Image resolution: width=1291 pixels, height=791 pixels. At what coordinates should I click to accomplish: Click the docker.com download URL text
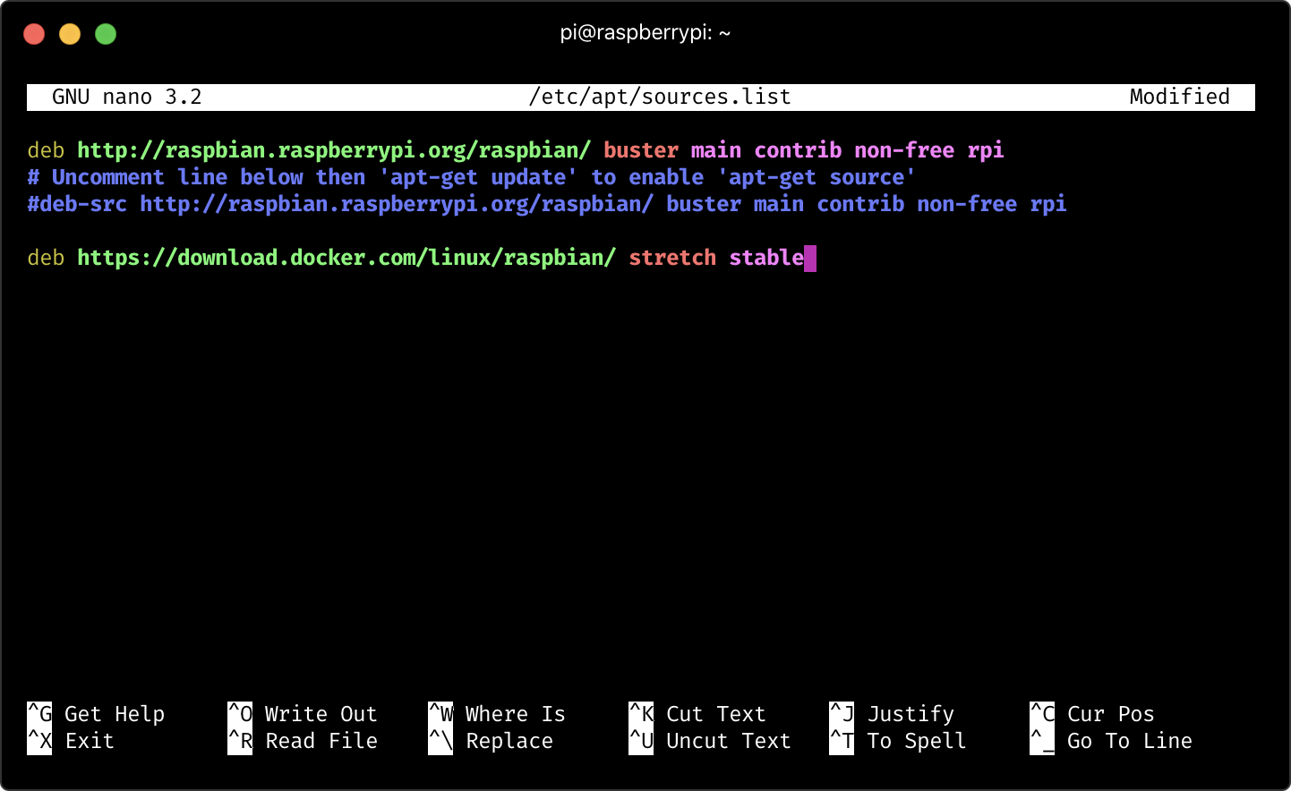[x=346, y=258]
